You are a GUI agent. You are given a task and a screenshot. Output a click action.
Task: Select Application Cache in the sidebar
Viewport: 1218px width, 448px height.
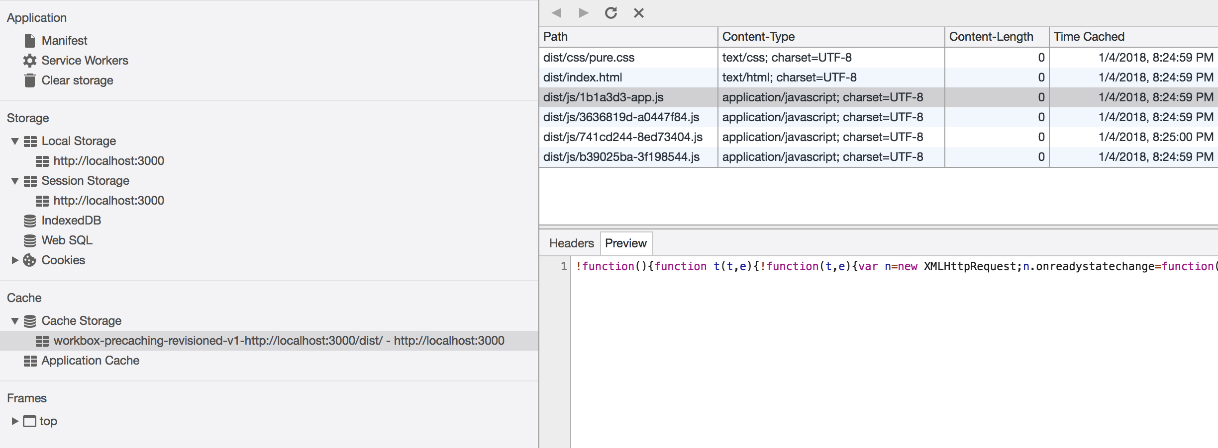(x=90, y=361)
